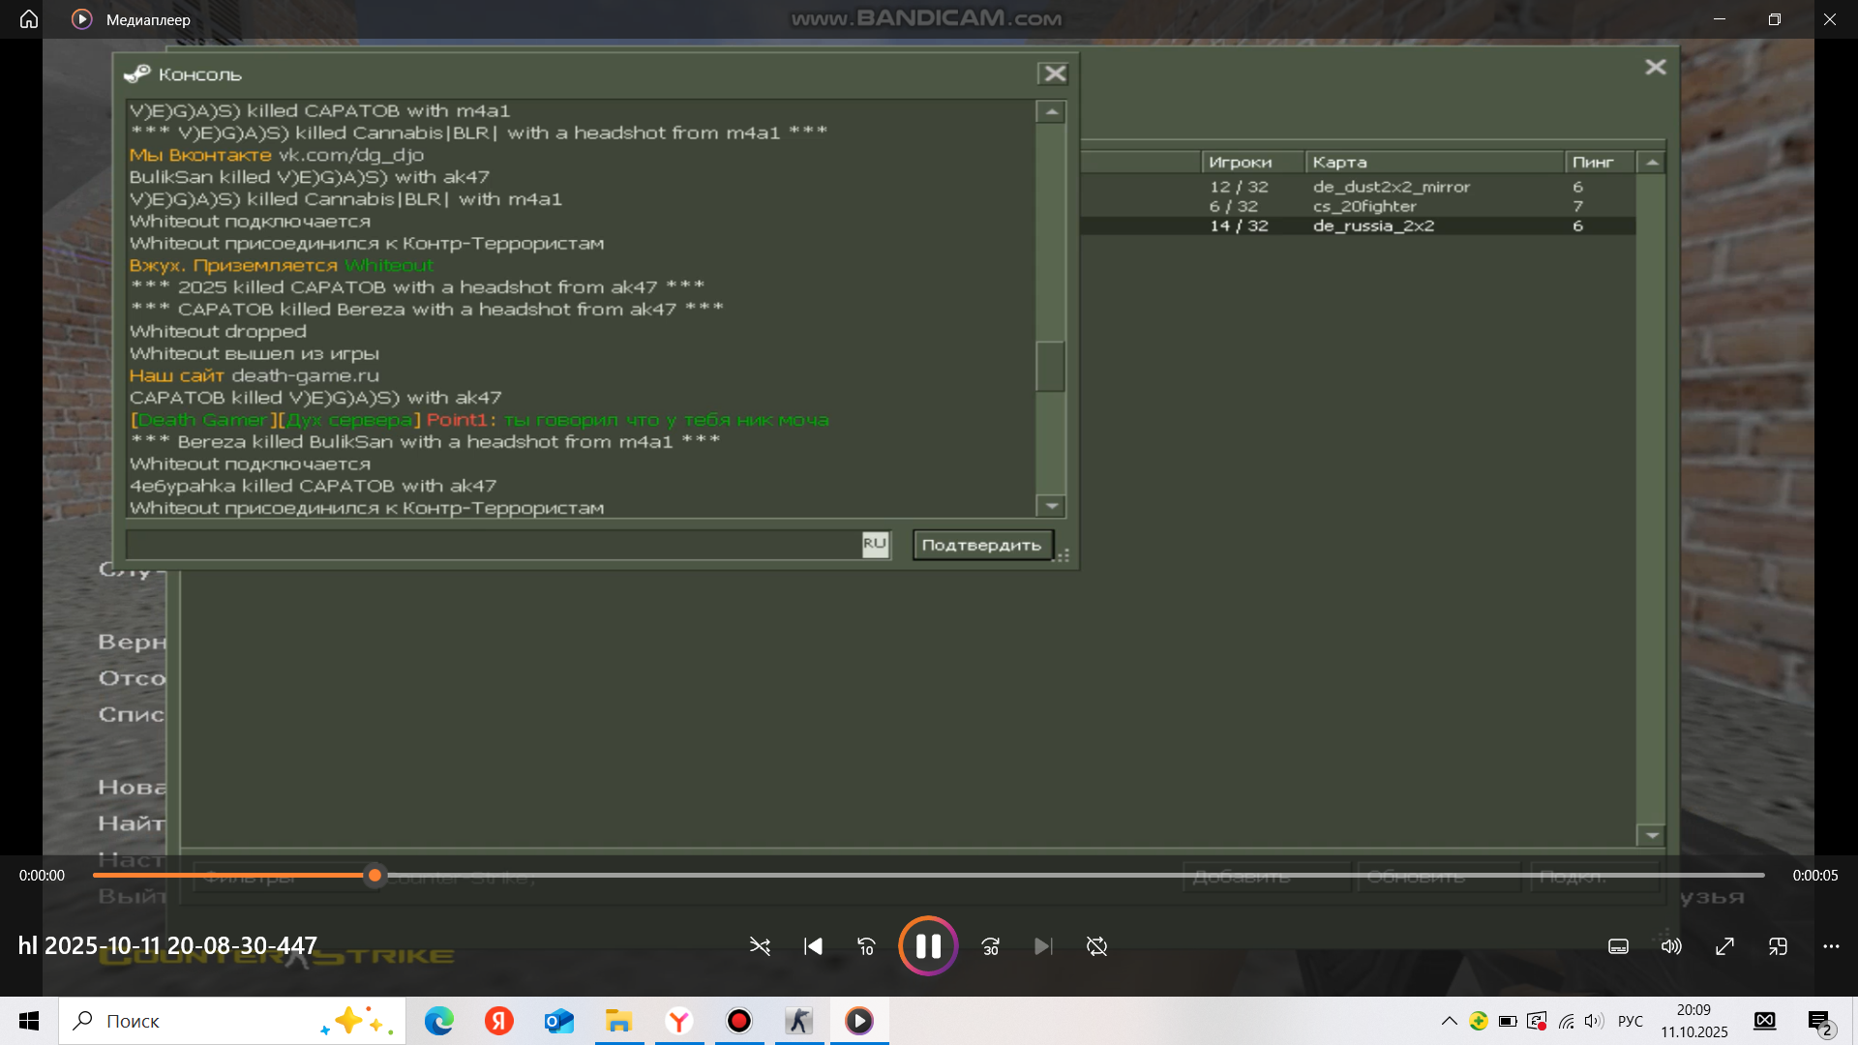
Task: Open volume control in player
Action: point(1671,946)
